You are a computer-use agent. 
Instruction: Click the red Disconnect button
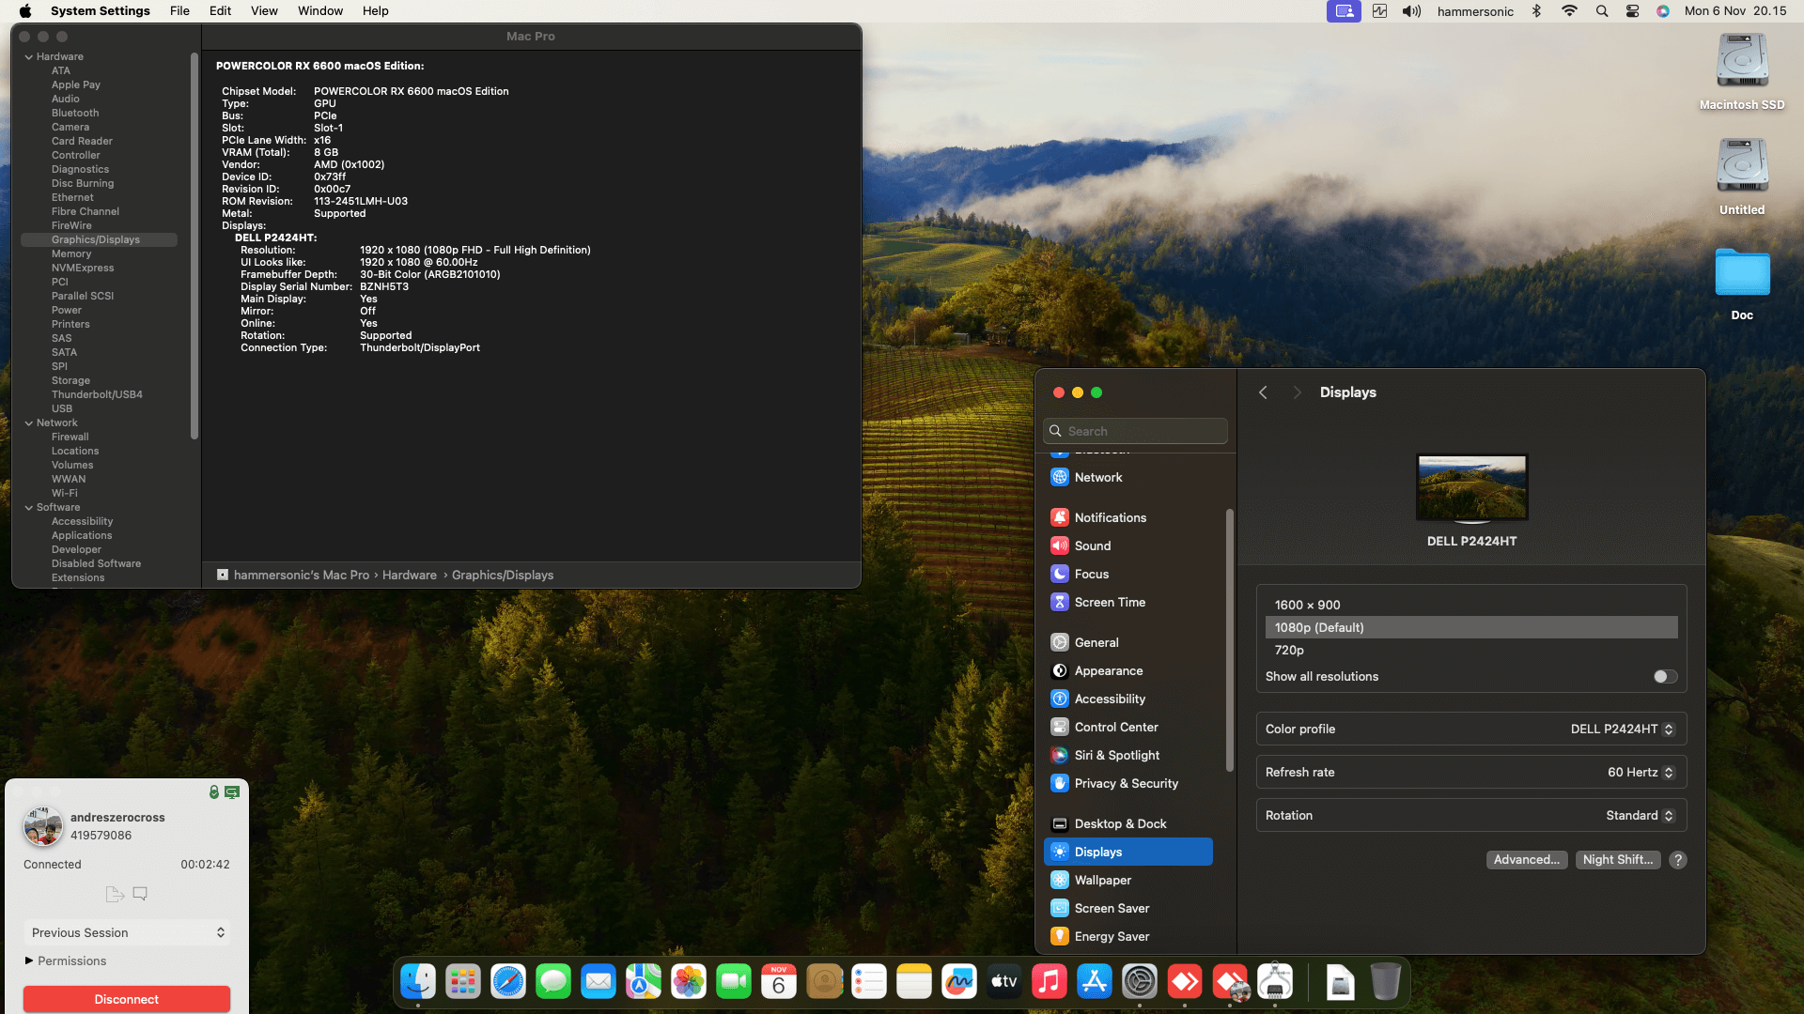[127, 999]
